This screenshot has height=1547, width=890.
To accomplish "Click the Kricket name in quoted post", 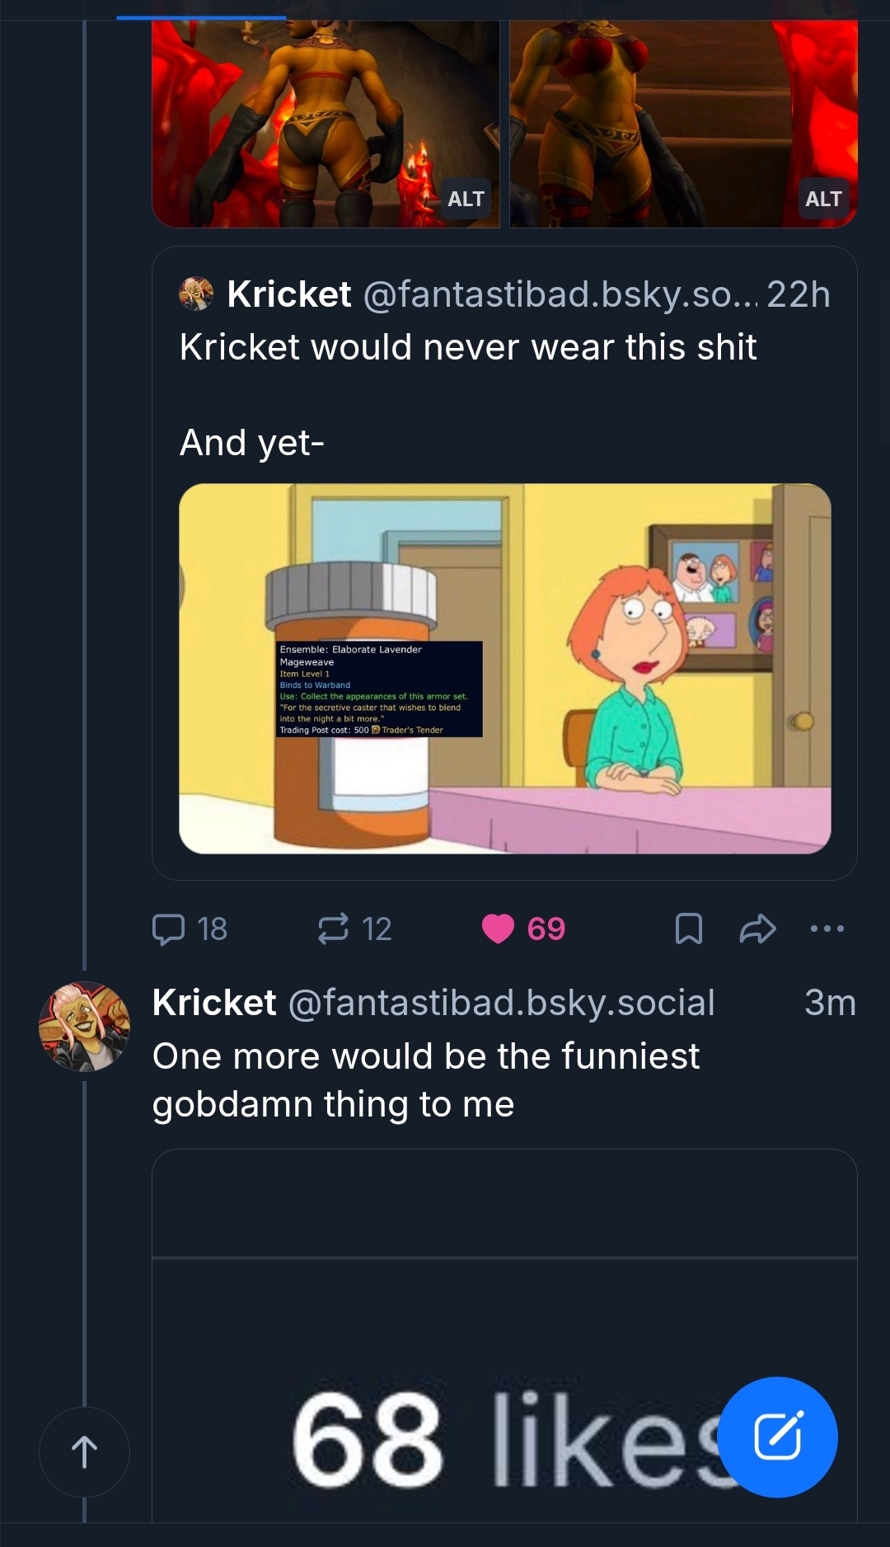I will point(289,294).
